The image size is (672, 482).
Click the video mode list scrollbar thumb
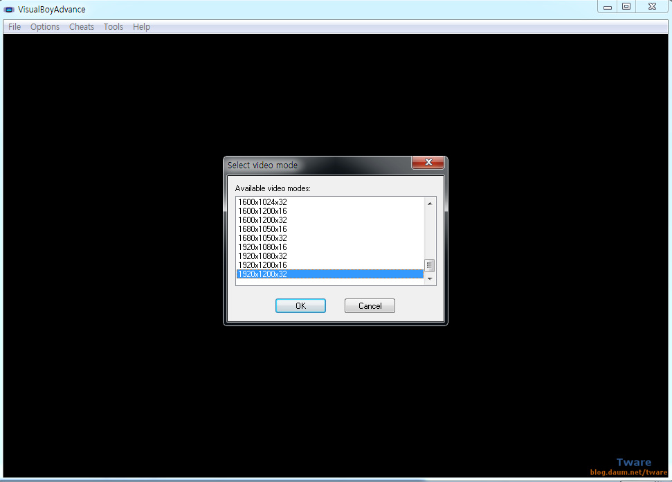tap(429, 265)
